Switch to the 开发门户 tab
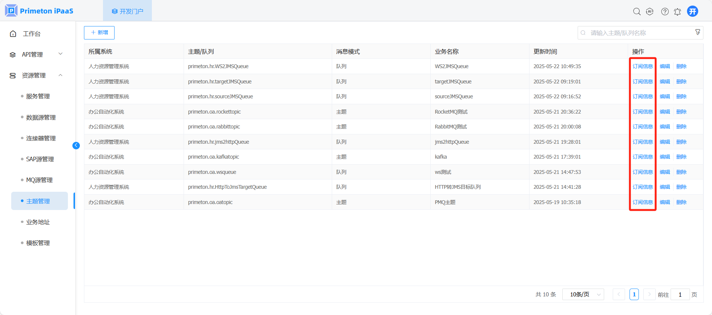This screenshot has width=712, height=315. point(127,11)
